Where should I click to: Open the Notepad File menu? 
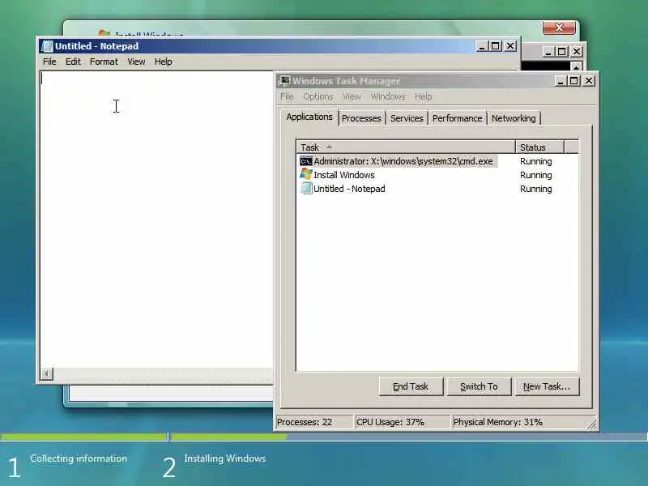point(49,62)
